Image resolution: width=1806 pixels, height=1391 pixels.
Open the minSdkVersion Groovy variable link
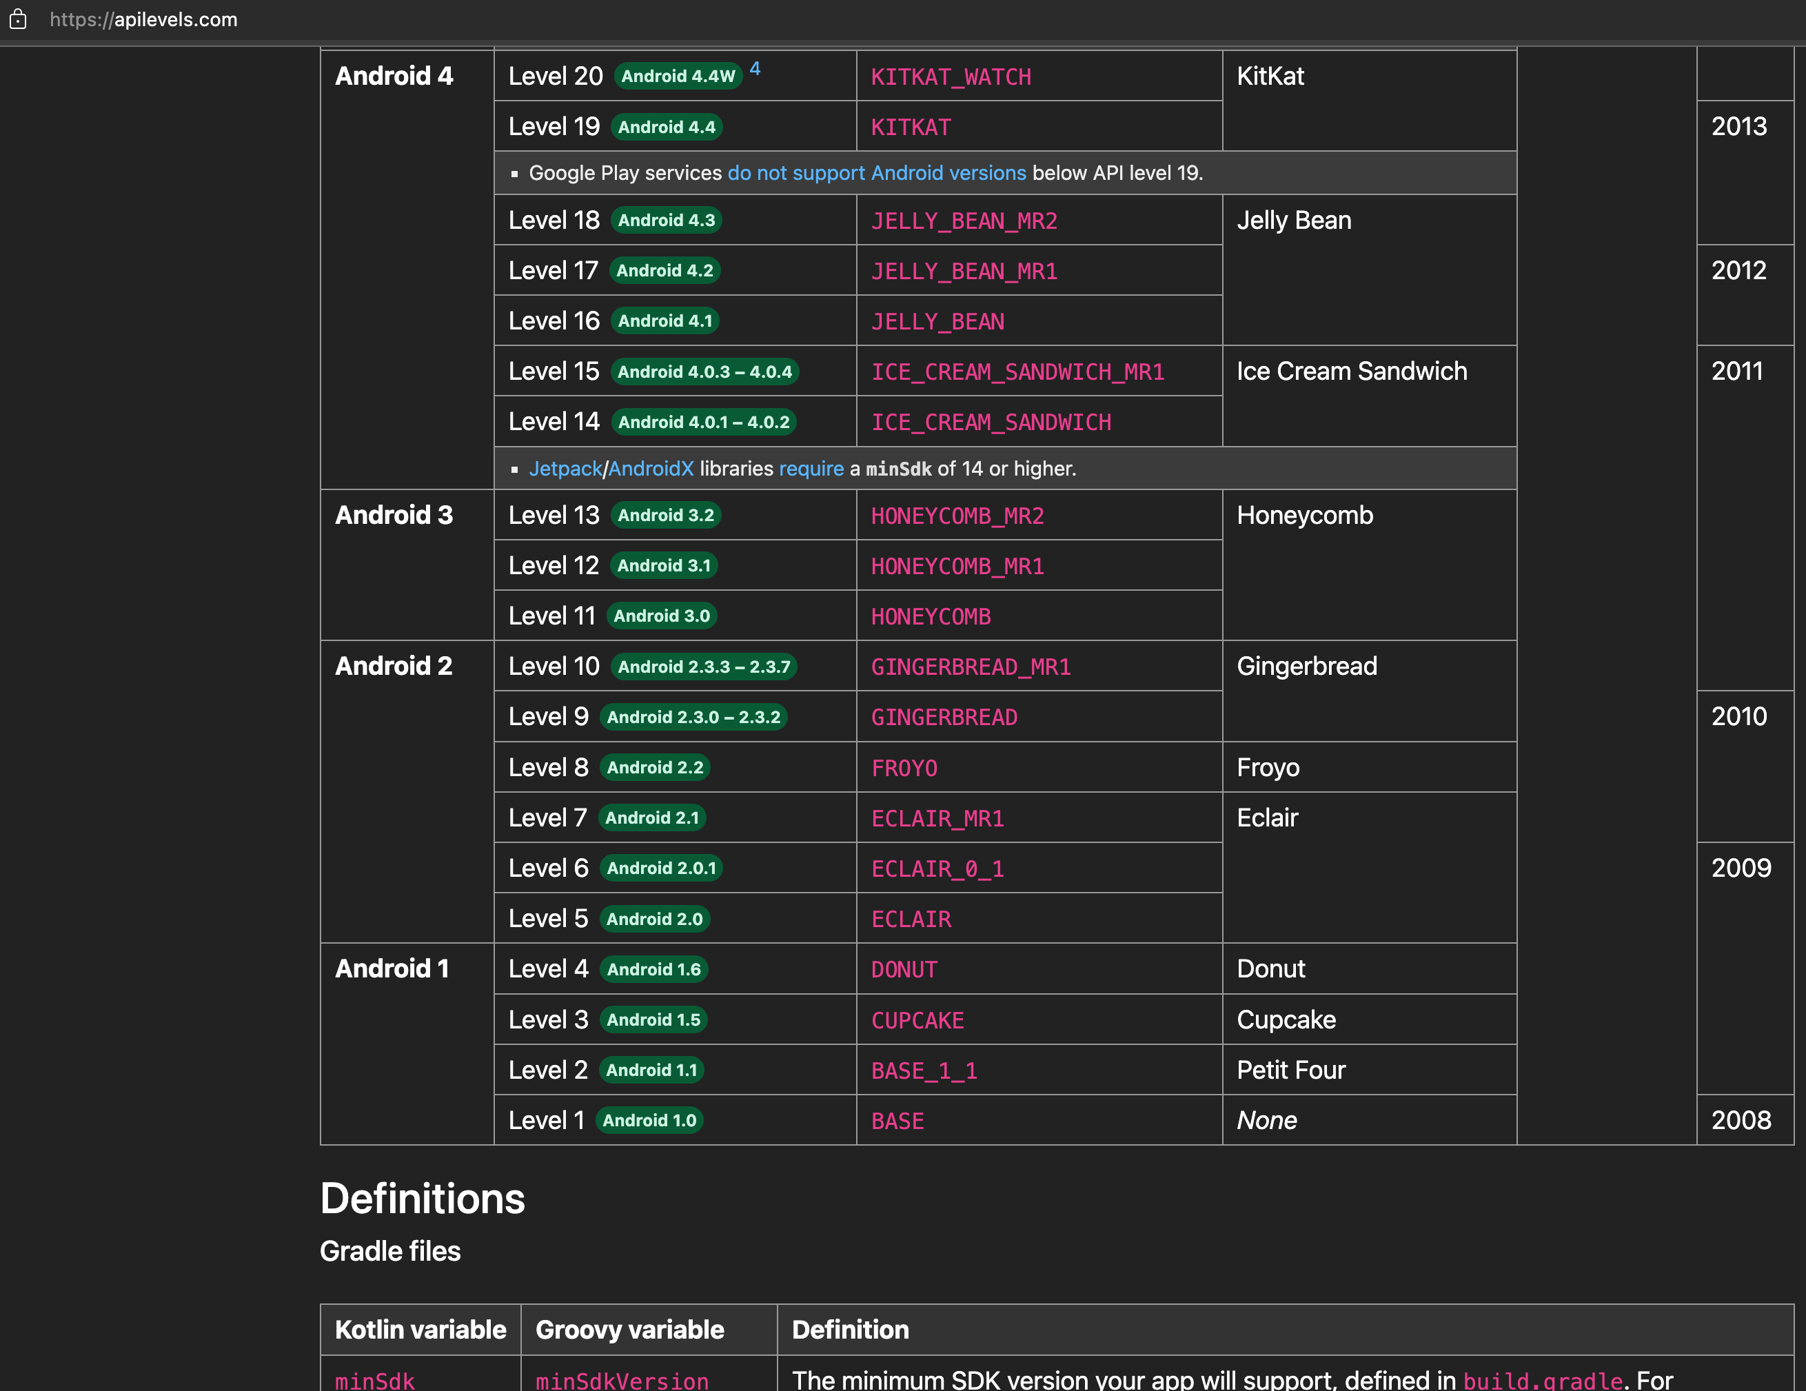621,1379
